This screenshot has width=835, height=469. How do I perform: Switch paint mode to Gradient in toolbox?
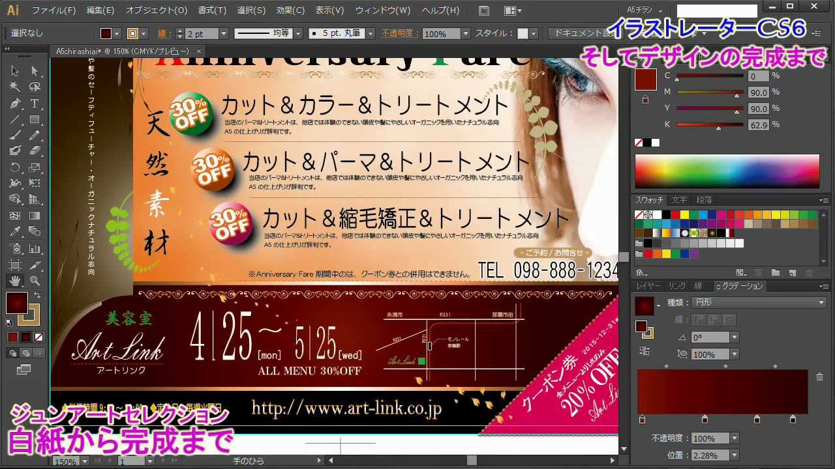pos(25,337)
